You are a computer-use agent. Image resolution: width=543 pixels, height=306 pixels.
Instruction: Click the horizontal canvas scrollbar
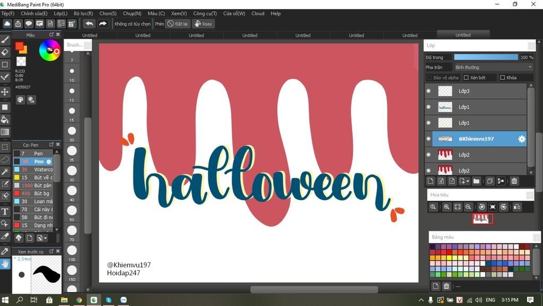click(314, 290)
